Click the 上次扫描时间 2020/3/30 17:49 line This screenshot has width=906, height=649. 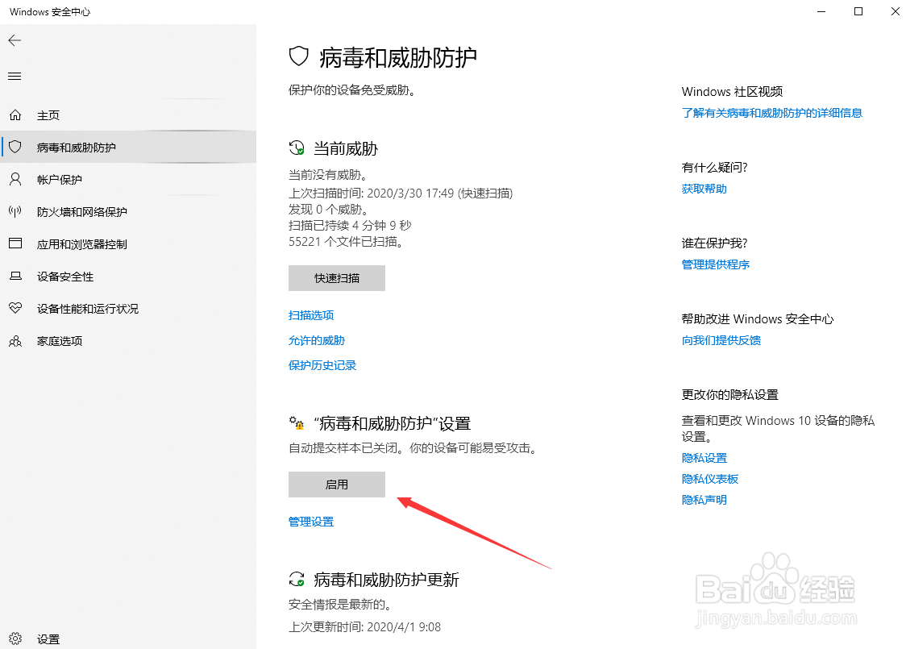coord(401,193)
